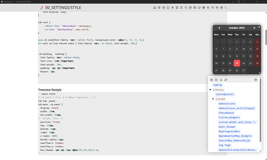Image resolution: width=267 pixels, height=160 pixels.
Task: Go to next month in calendar
Action: pyautogui.click(x=254, y=28)
